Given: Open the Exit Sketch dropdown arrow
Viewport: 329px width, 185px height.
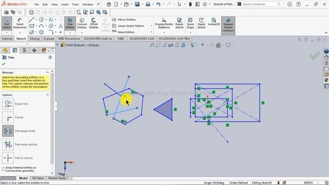Looking at the screenshot, I should [x=7, y=33].
